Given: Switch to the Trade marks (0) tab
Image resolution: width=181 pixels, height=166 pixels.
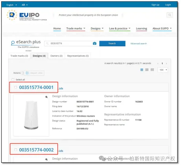Looking at the screenshot, I should pos(19,56).
